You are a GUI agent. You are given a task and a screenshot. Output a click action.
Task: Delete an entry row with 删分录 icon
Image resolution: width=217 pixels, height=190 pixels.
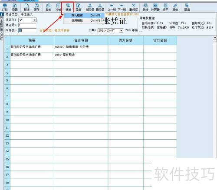(100, 7)
